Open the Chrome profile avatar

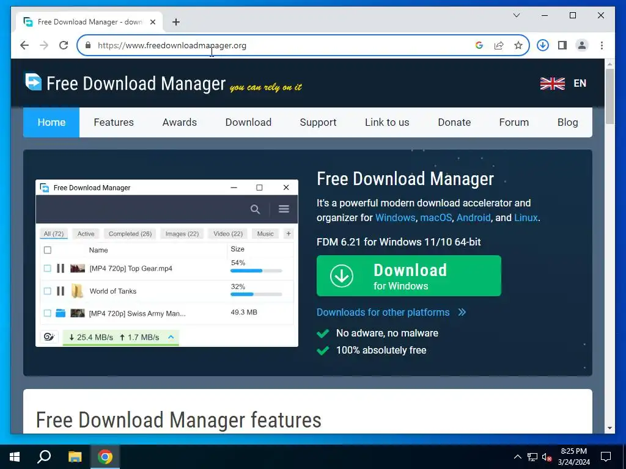click(x=582, y=45)
